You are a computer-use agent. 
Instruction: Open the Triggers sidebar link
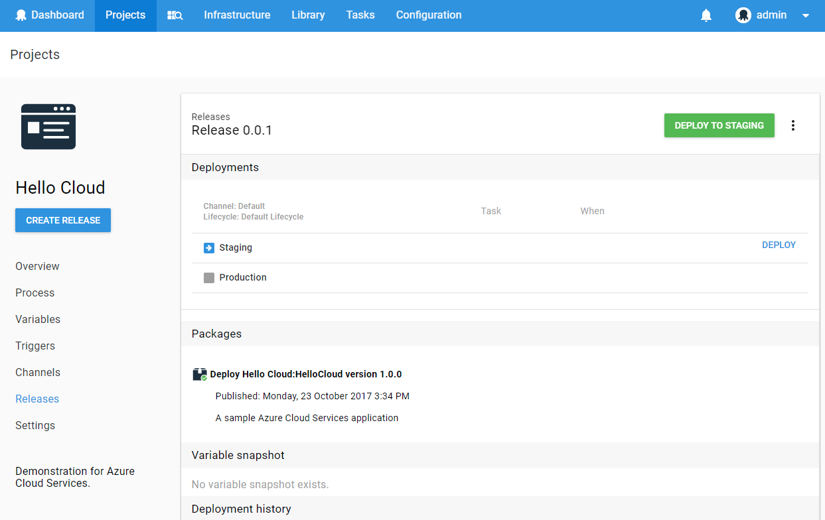point(35,346)
